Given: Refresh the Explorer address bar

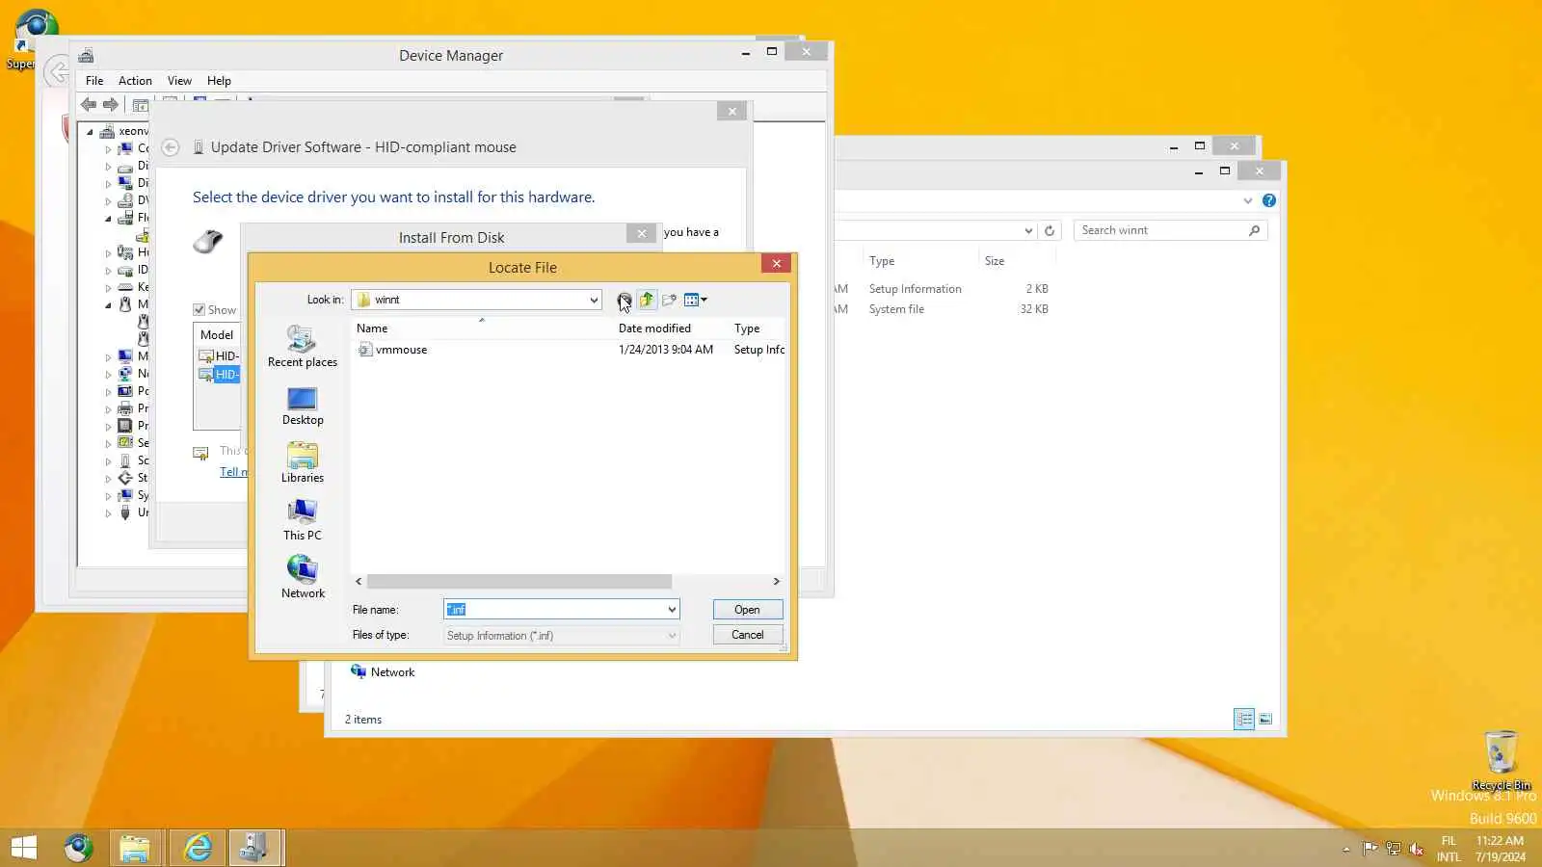Looking at the screenshot, I should pyautogui.click(x=1050, y=230).
